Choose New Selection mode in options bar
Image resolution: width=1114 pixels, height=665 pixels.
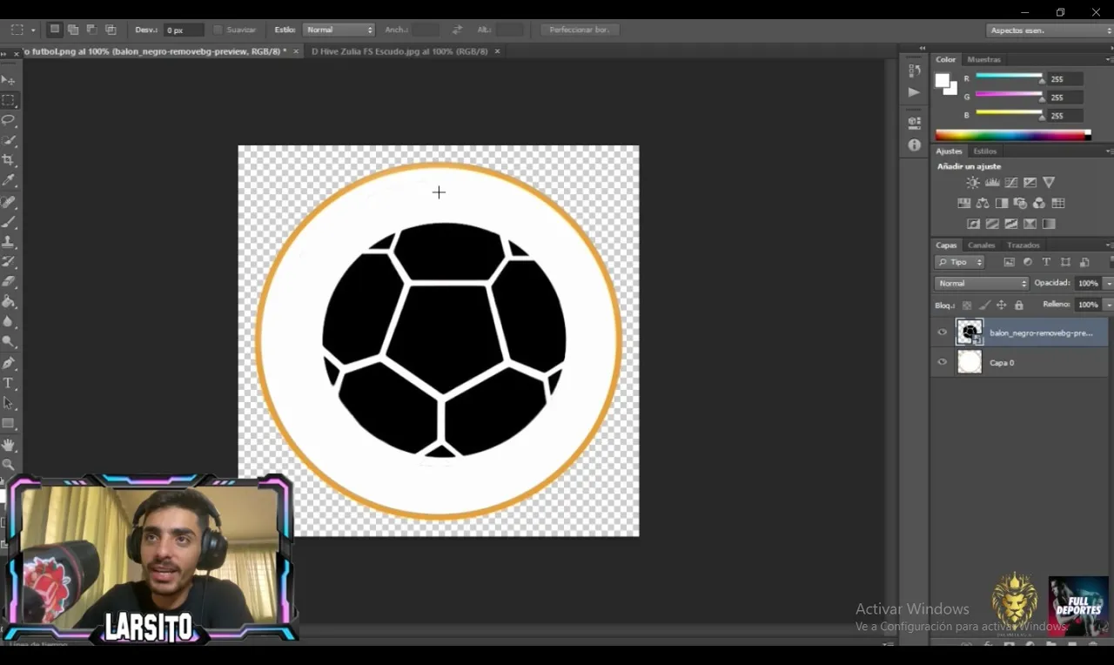[x=54, y=30]
